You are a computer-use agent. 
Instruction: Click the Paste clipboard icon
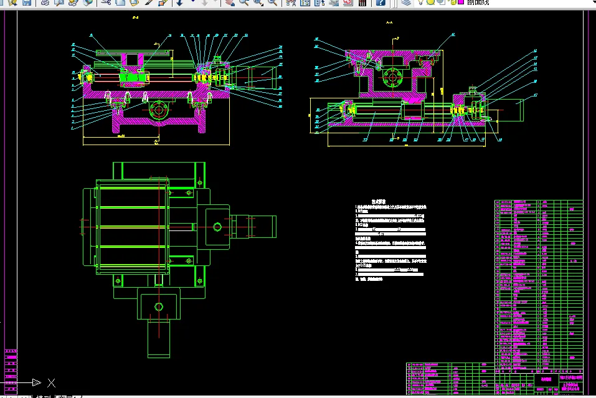coord(134,2)
